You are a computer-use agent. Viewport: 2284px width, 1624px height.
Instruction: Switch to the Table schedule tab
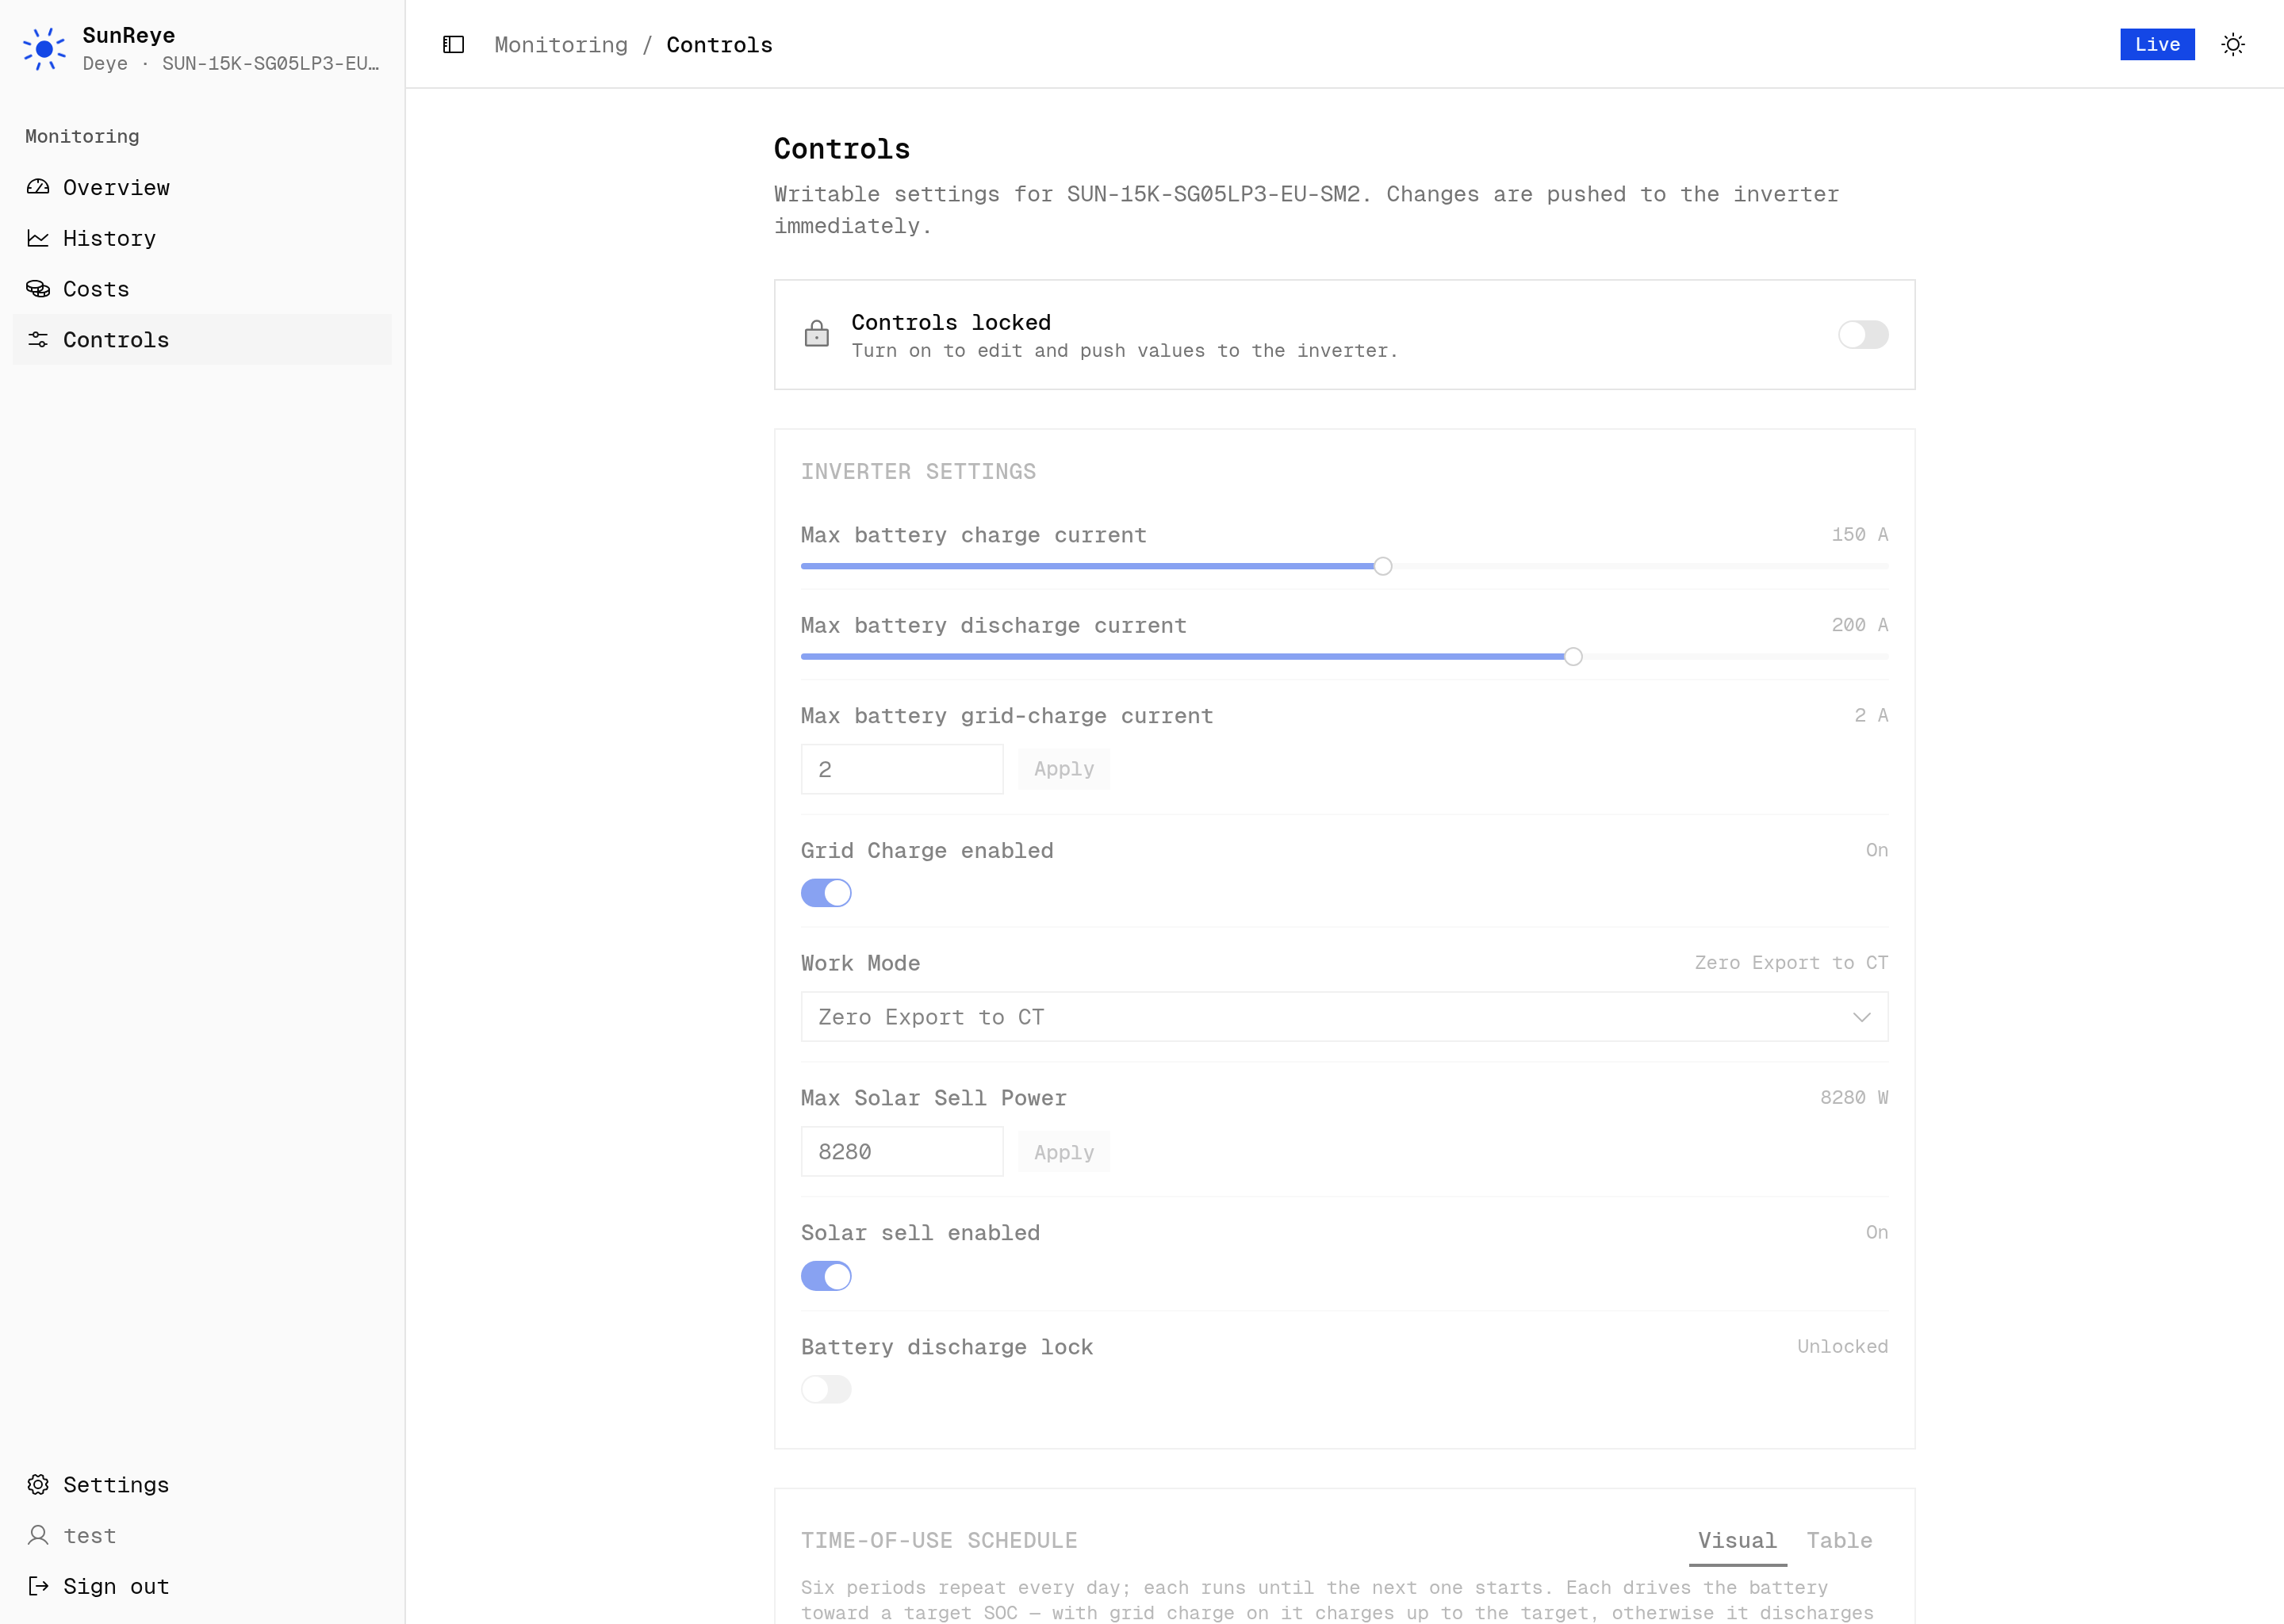1839,1541
